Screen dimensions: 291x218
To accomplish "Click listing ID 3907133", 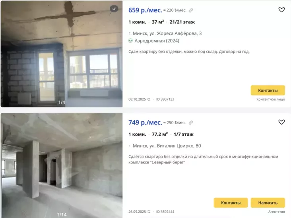I will click(165, 99).
